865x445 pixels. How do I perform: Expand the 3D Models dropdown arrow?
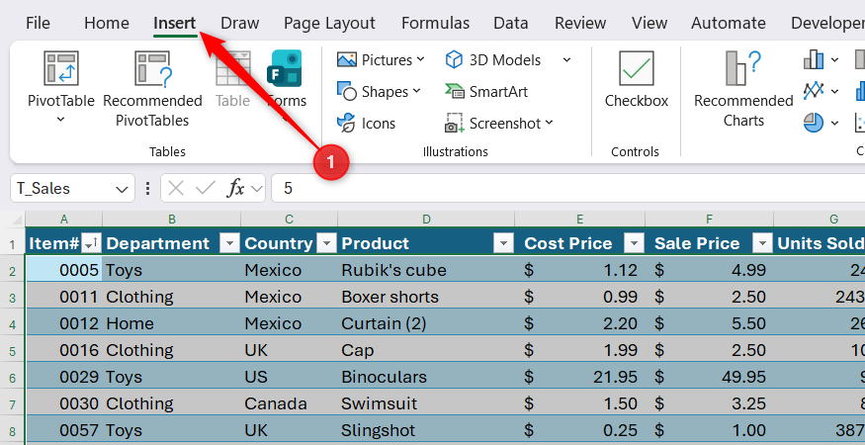coord(566,59)
